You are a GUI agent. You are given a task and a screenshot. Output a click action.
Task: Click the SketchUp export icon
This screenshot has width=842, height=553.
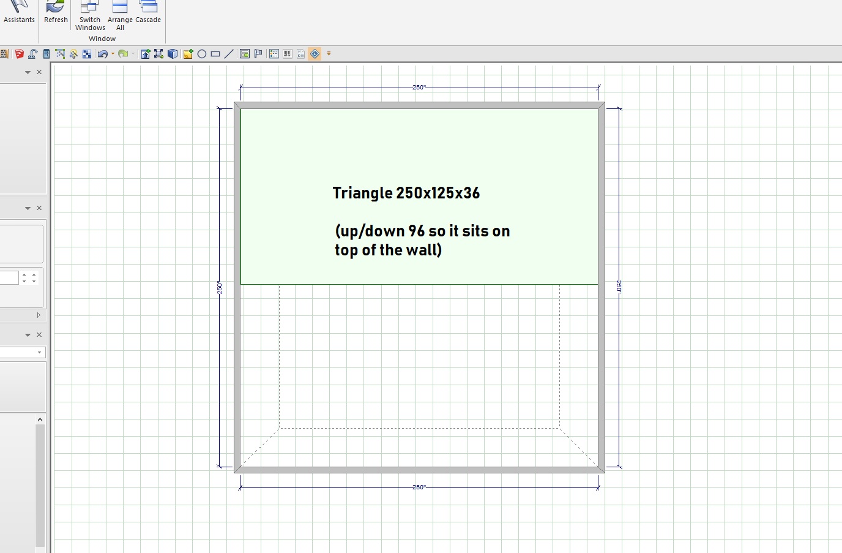[x=19, y=54]
